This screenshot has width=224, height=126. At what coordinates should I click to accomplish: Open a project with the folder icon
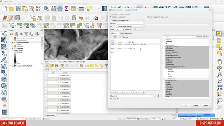11,9
